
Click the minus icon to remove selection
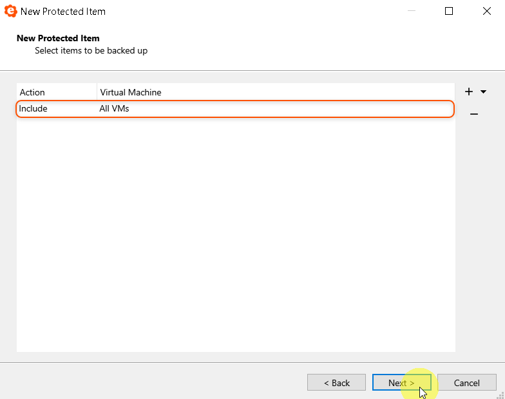coord(473,114)
